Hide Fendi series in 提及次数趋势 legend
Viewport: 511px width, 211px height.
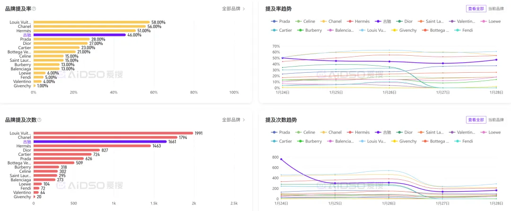[464, 141]
